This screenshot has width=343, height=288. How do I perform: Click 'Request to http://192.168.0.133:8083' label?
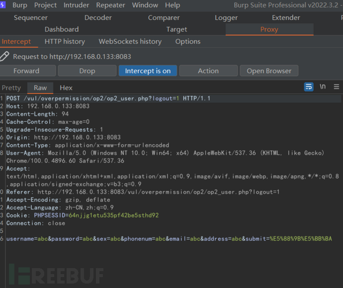coord(72,57)
